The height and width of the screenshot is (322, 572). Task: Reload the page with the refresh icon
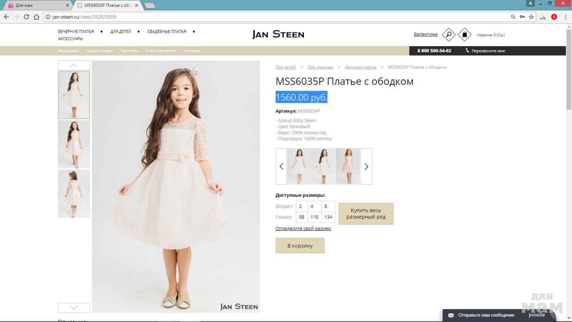[x=26, y=17]
